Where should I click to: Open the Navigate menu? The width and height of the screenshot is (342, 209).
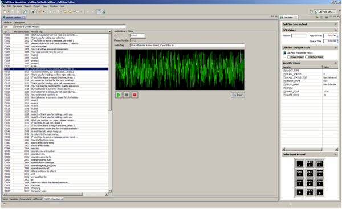pyautogui.click(x=18, y=6)
